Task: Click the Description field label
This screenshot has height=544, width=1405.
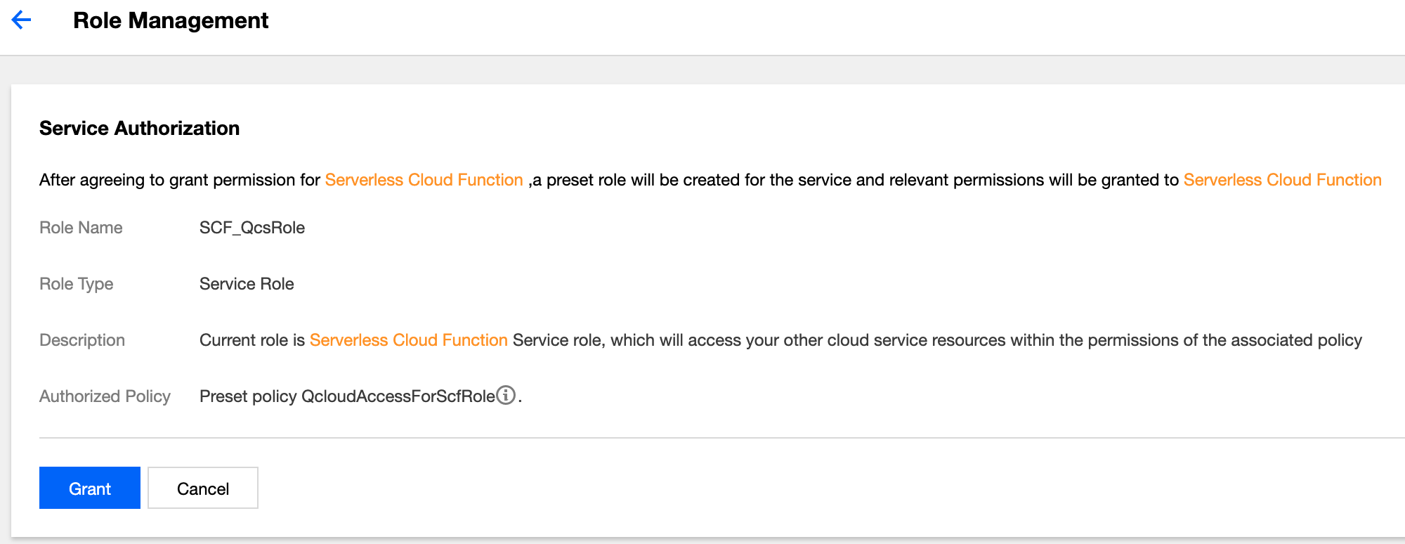Action: coord(82,340)
